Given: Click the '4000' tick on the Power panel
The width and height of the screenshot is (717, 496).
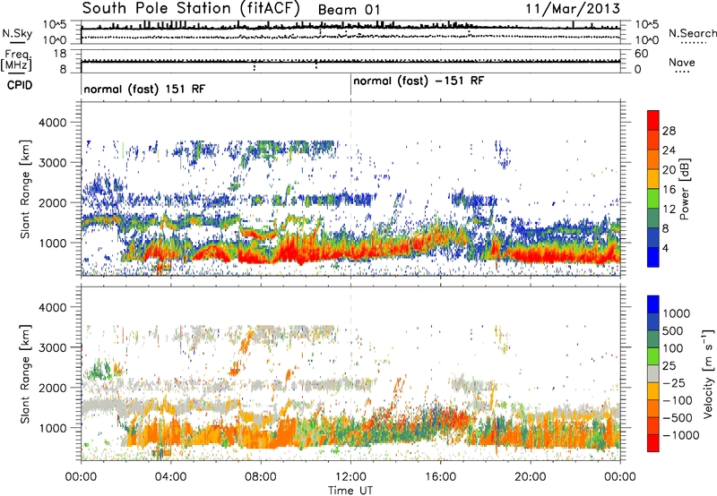Looking at the screenshot, I should click(53, 123).
